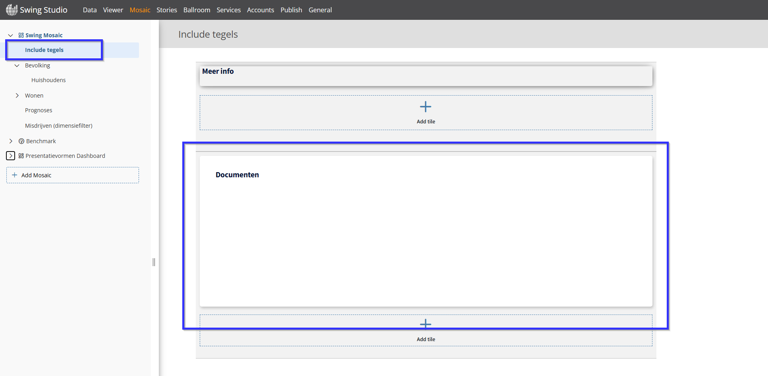Click the plus icon under Meer info

[x=426, y=107]
